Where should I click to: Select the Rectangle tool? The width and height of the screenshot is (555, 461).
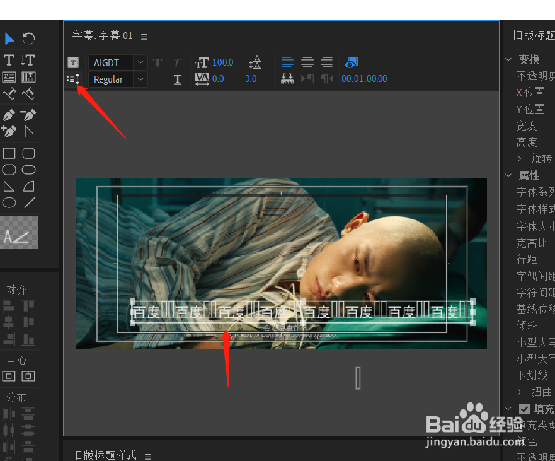(x=8, y=153)
